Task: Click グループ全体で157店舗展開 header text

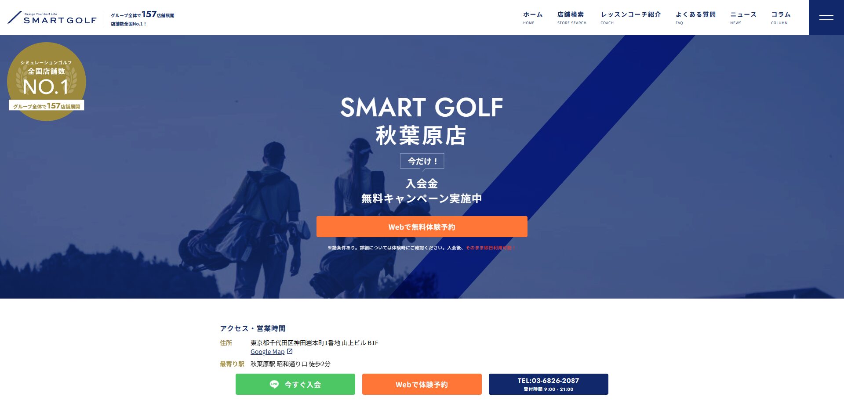Action: click(142, 14)
